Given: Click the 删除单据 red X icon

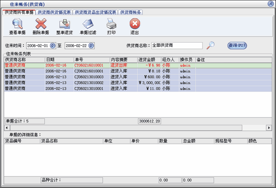Looking at the screenshot, I should click(x=41, y=23).
